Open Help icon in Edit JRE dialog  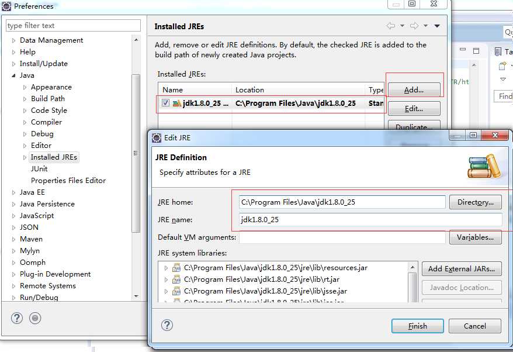coord(167,325)
